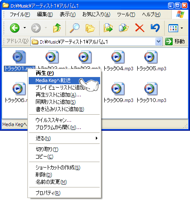Open the ファイル(F) menu
Screen dimensions: 190x201
pyautogui.click(x=20, y=14)
